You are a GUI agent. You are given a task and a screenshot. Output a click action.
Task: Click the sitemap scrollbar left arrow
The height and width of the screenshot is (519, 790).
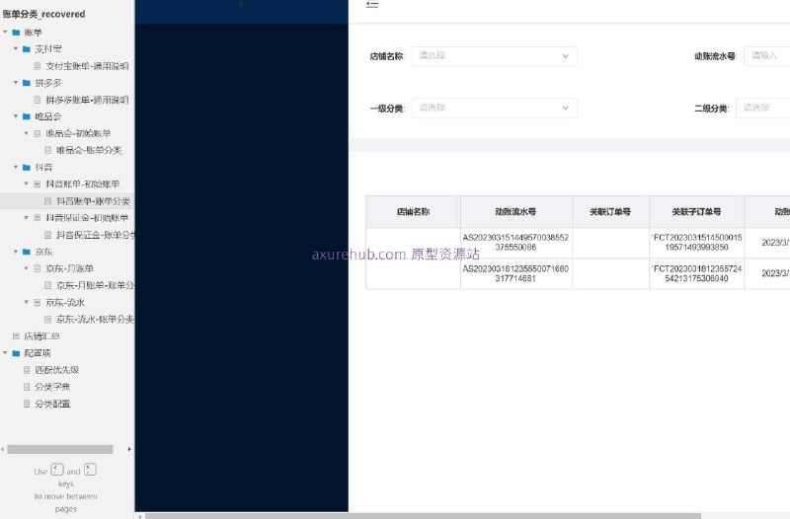point(3,449)
